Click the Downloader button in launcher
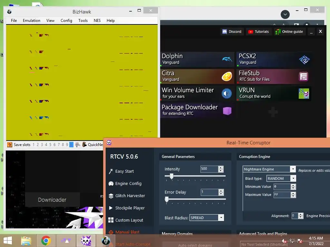This screenshot has width=330, height=247. pos(52,200)
